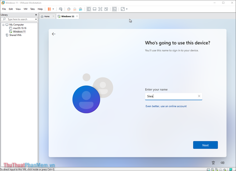Send Ctrl+Alt+Del to the virtual machine
The image size is (236, 171).
pyautogui.click(x=61, y=9)
